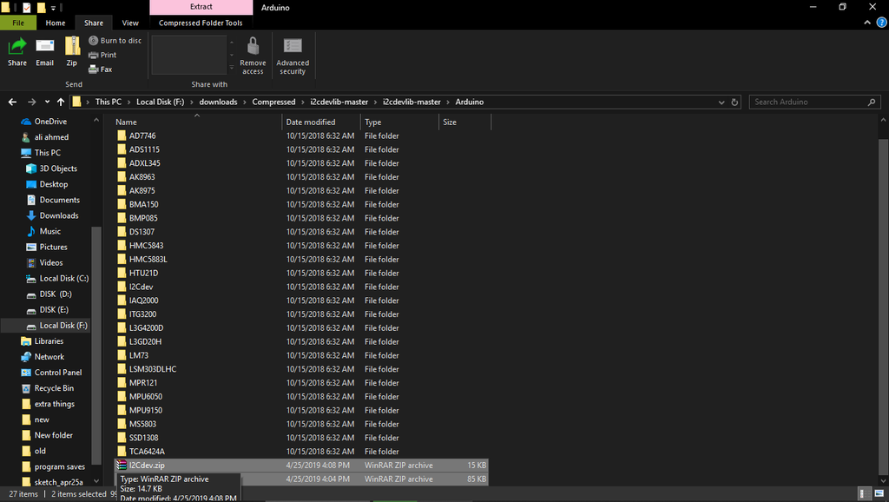Click the downloads breadcrumb in address bar
The width and height of the screenshot is (889, 502).
[218, 102]
